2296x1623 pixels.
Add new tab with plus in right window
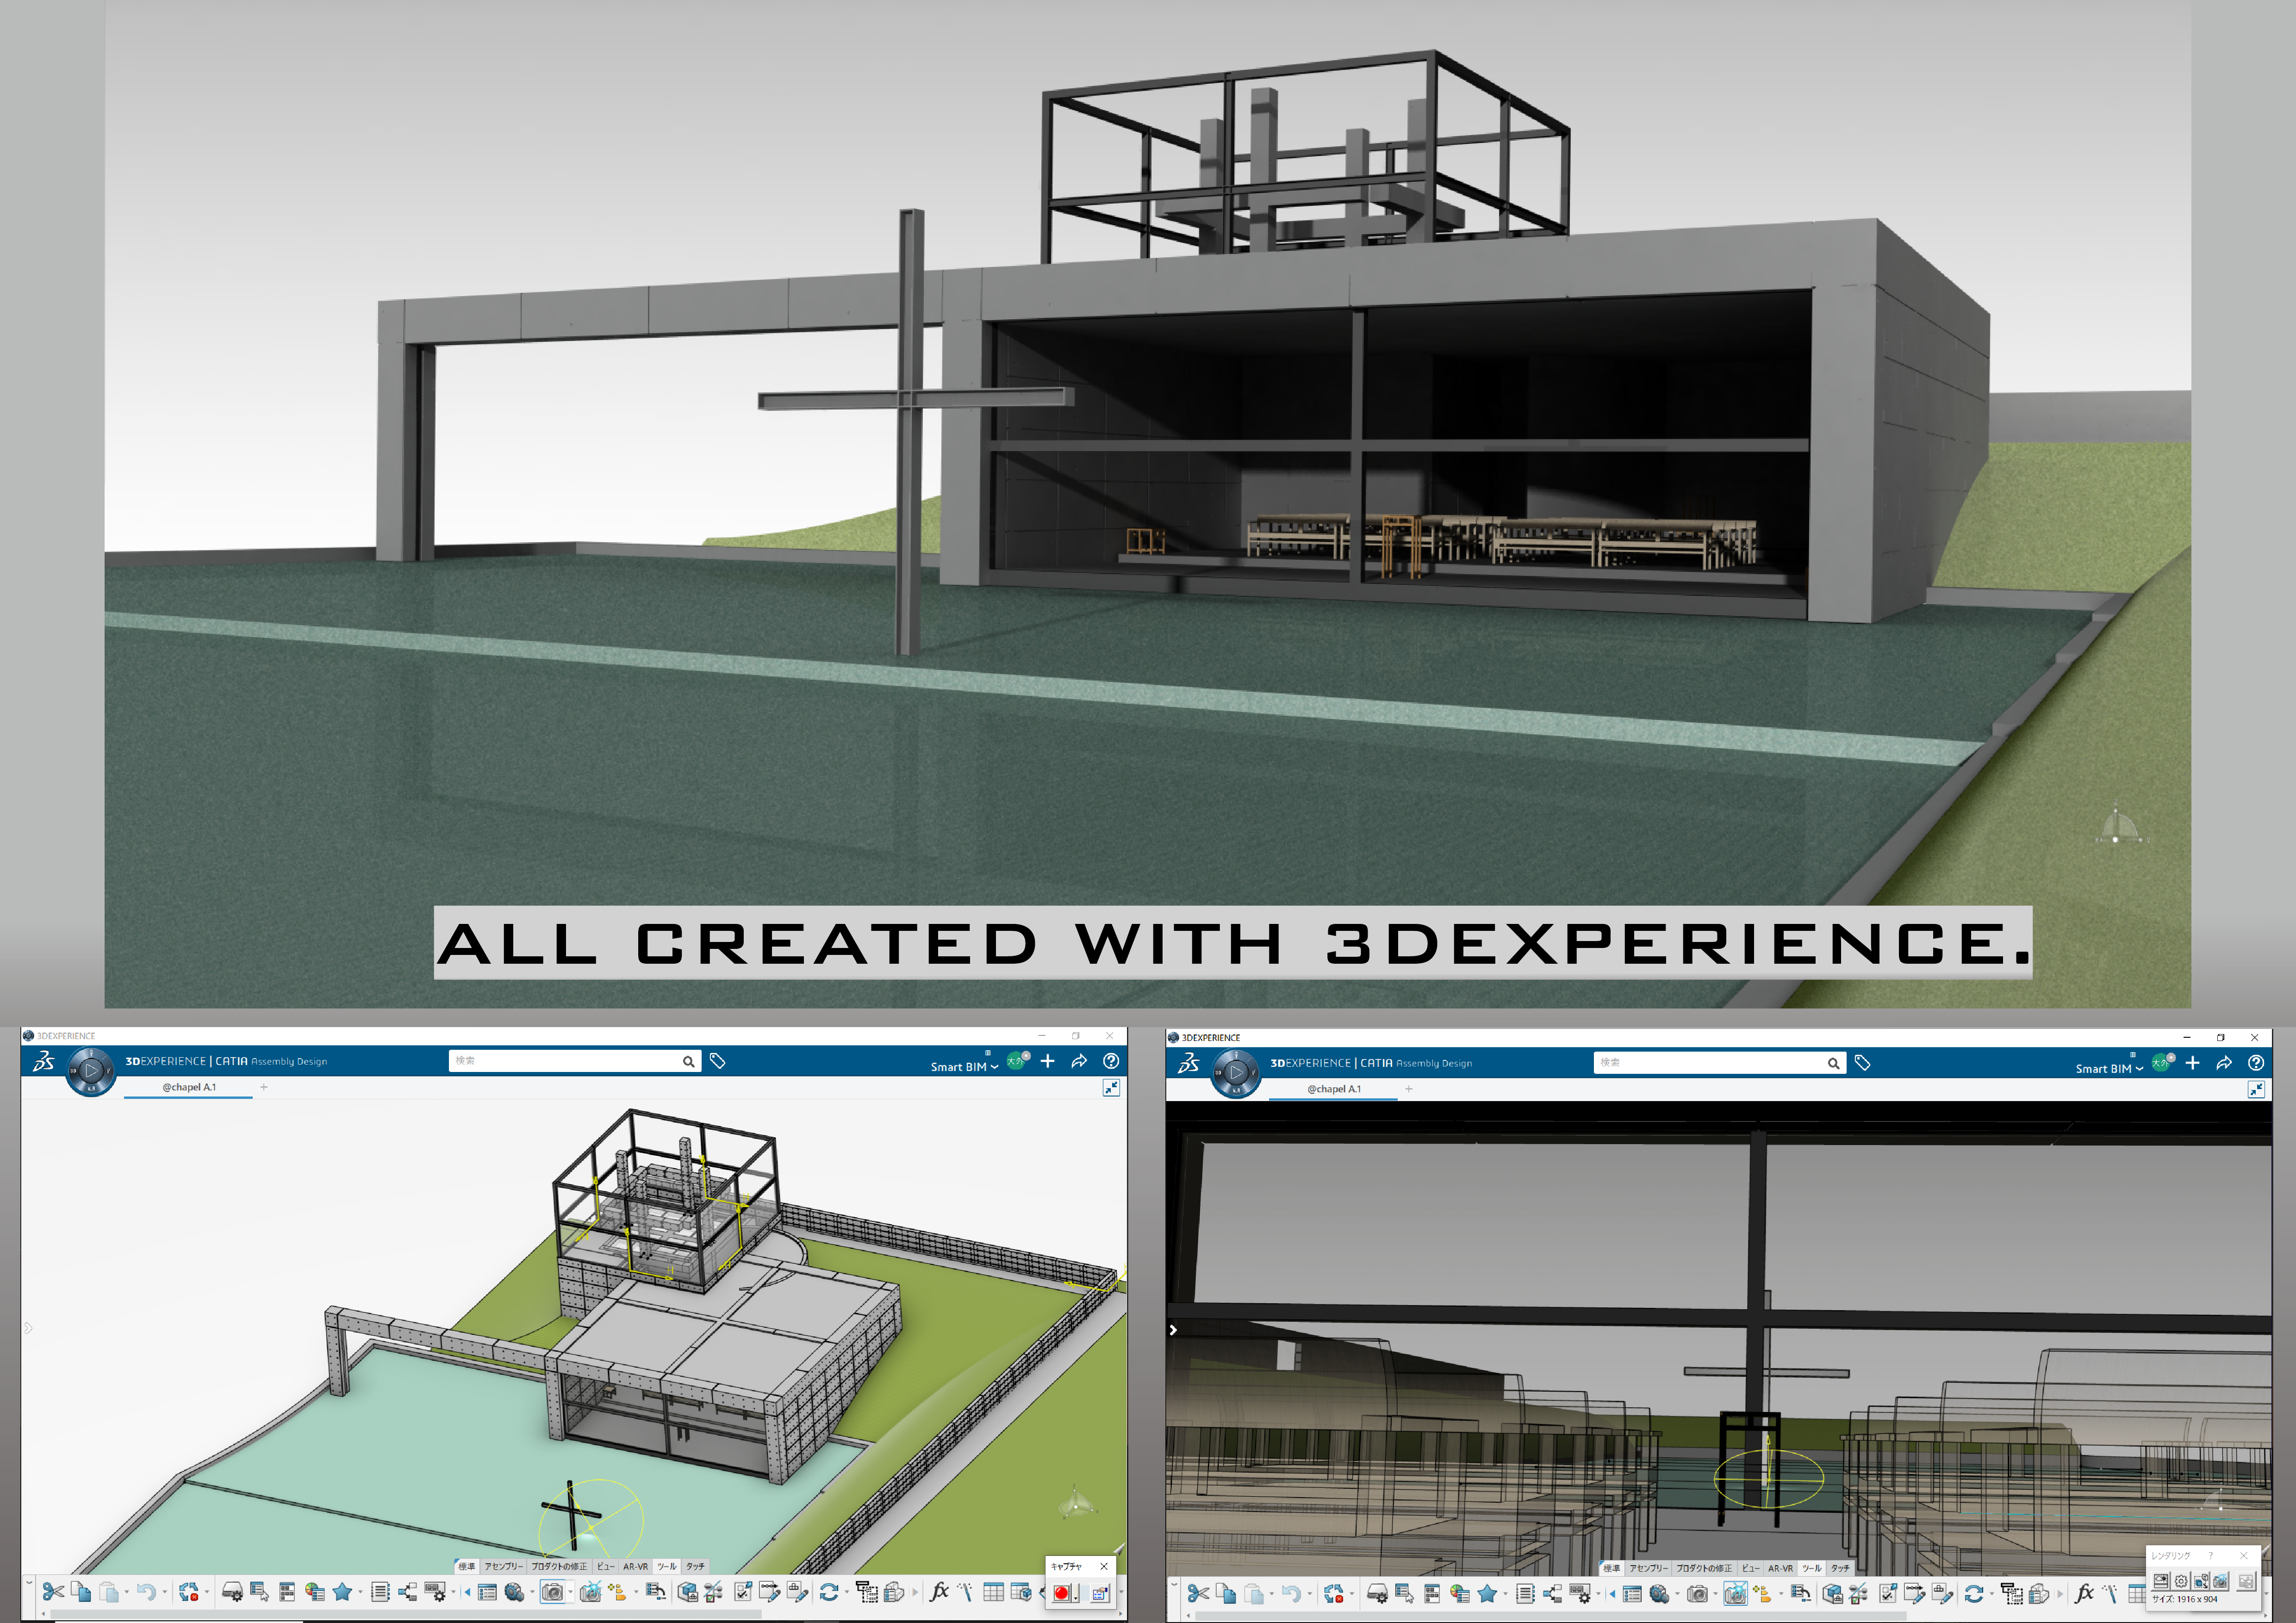(1409, 1090)
